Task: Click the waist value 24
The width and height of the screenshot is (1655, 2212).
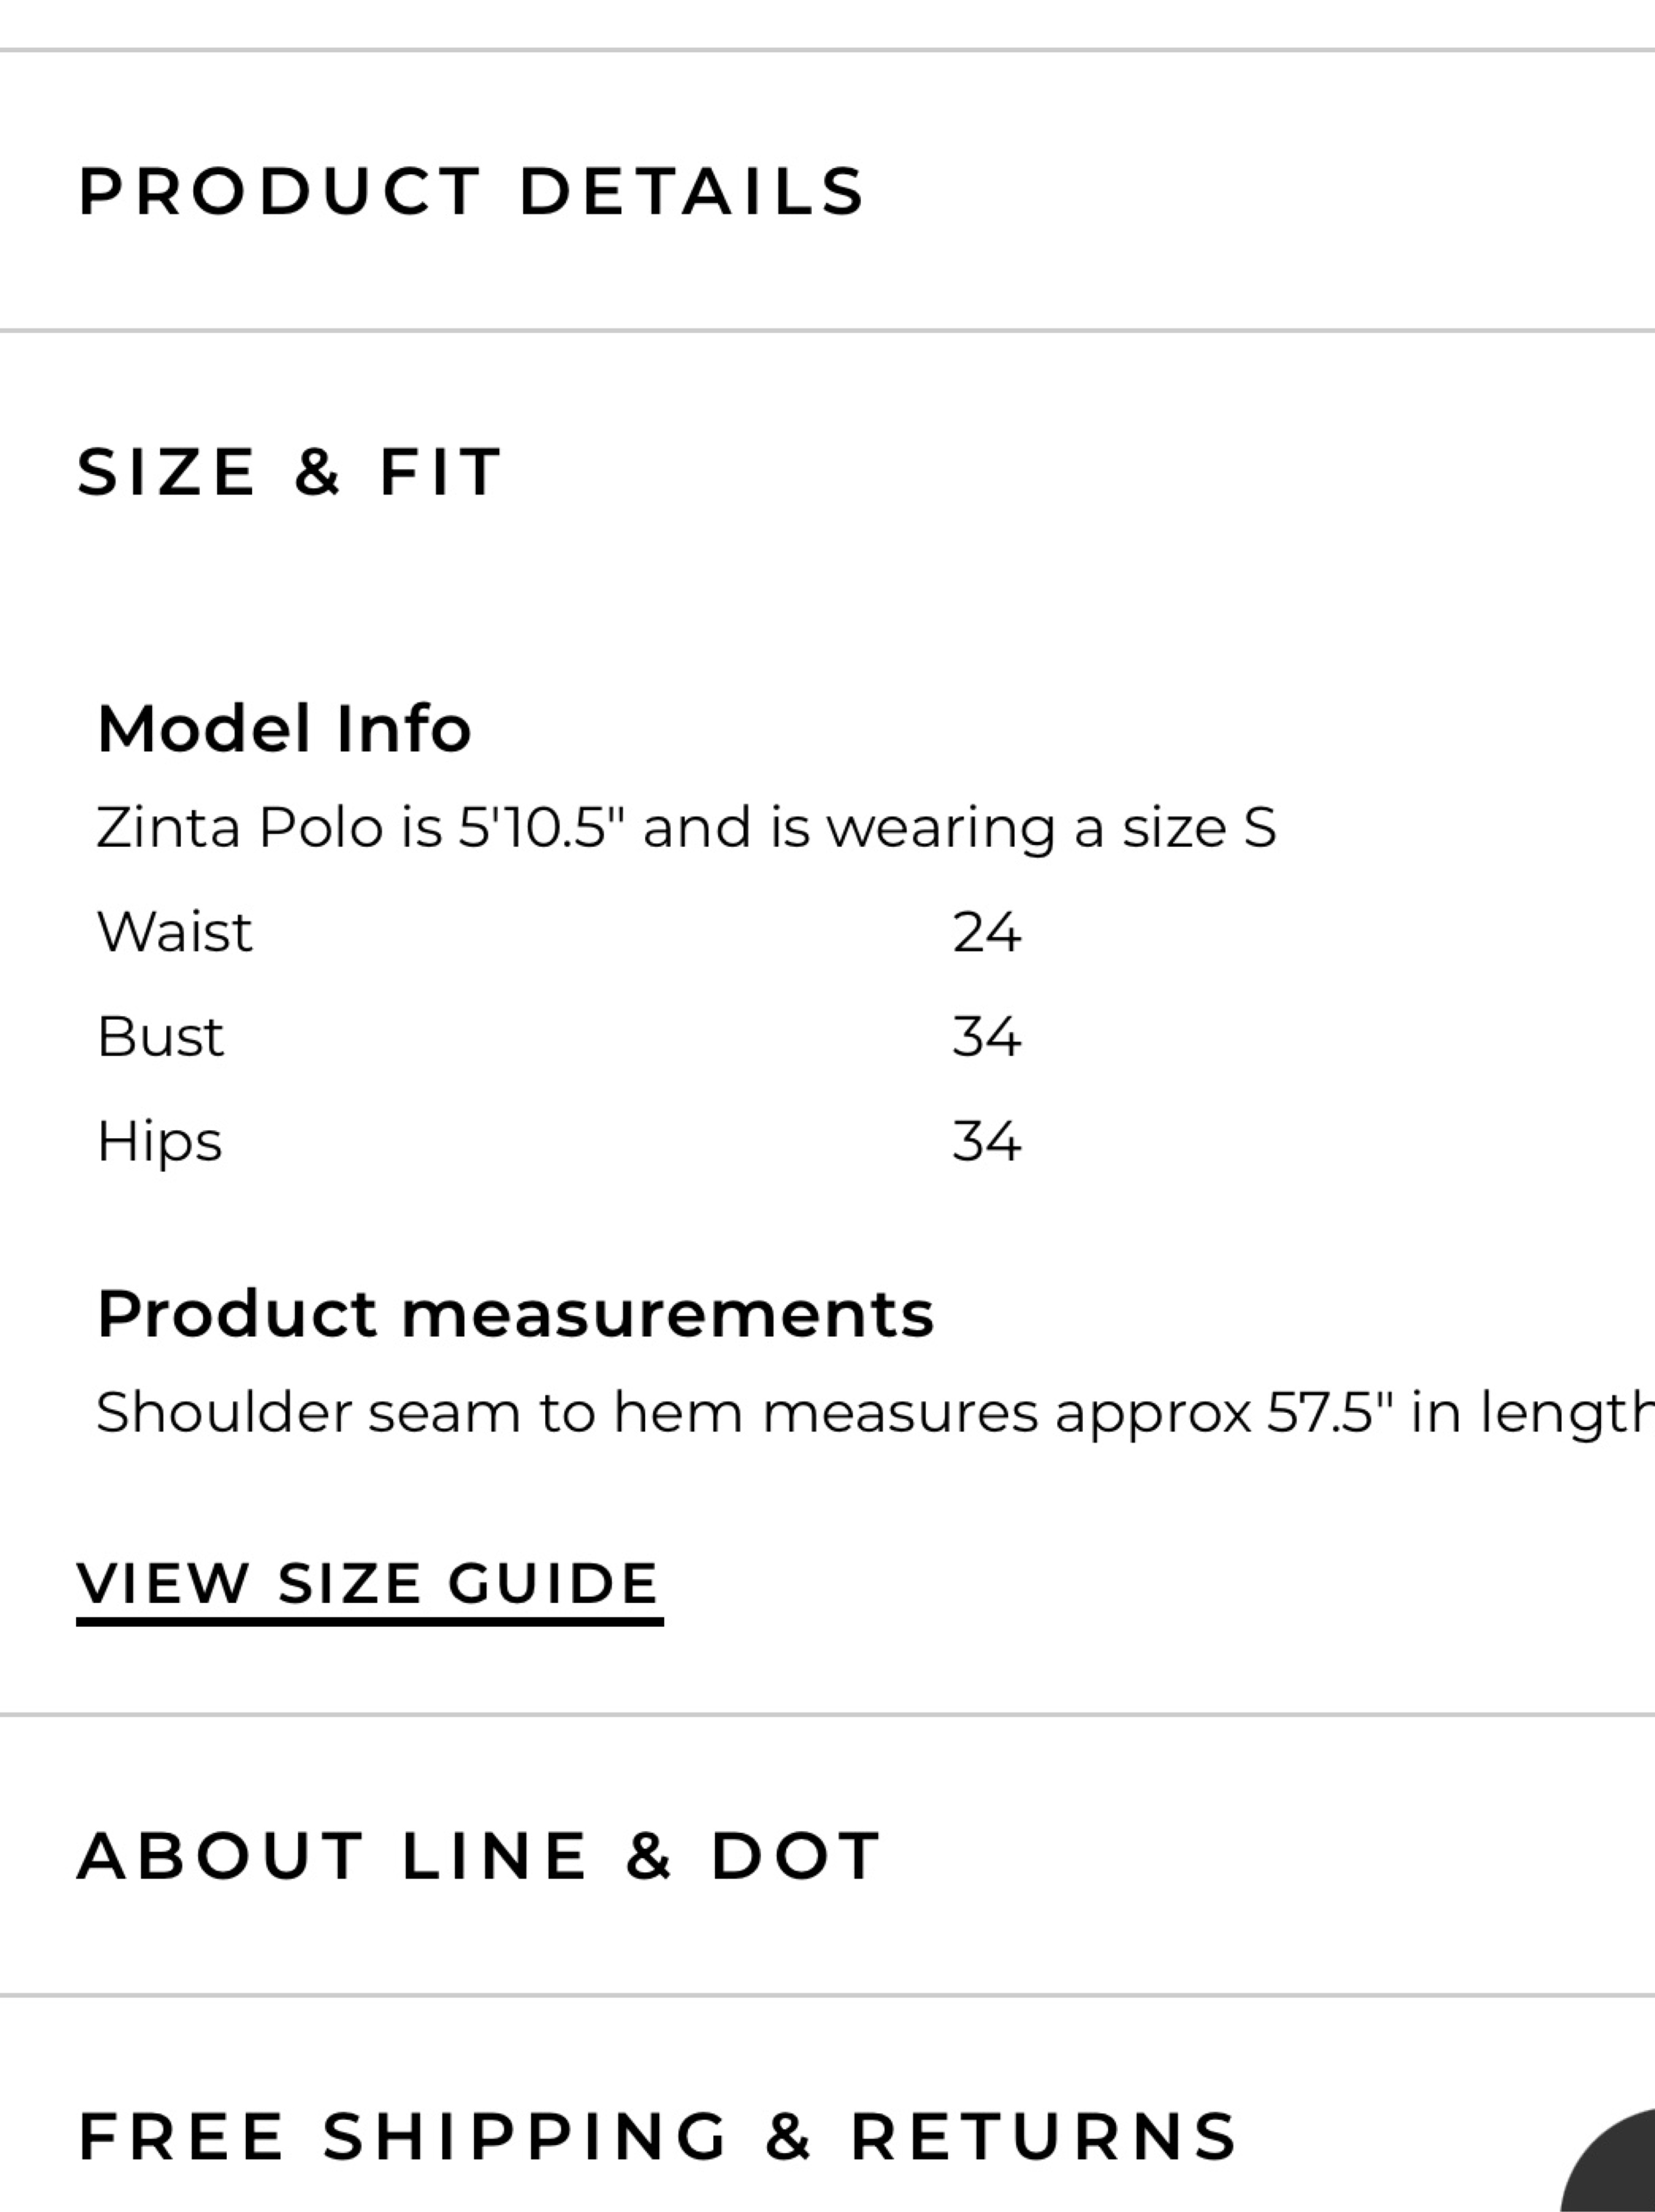Action: 986,932
